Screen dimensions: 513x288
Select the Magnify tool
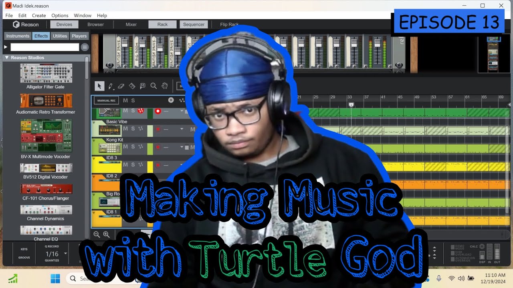153,86
